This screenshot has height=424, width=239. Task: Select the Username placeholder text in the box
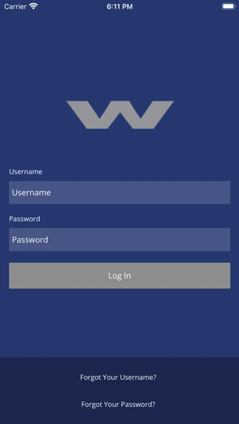[32, 193]
